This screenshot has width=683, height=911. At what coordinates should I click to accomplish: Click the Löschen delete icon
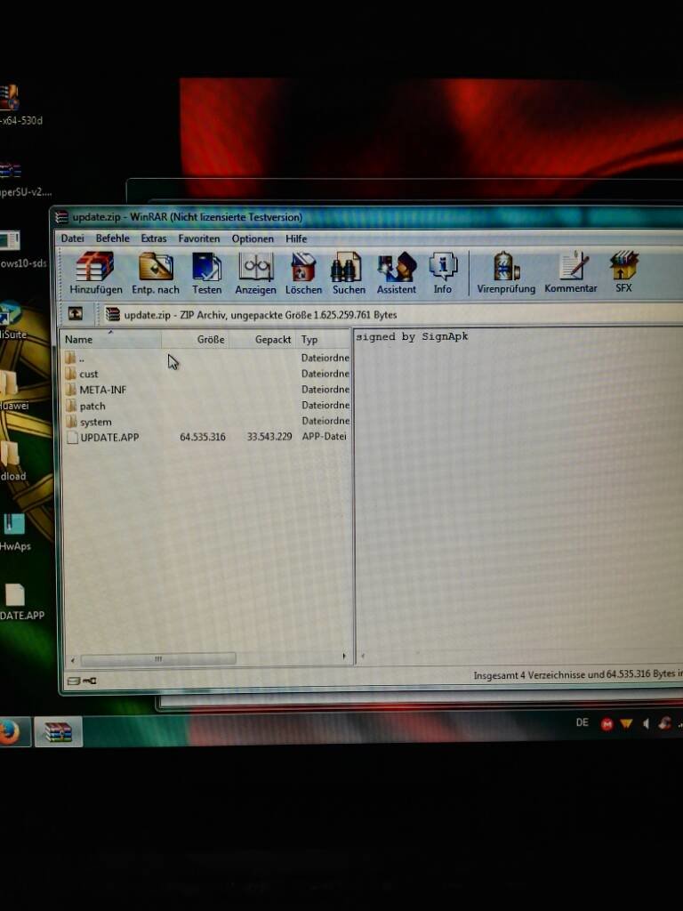click(303, 271)
